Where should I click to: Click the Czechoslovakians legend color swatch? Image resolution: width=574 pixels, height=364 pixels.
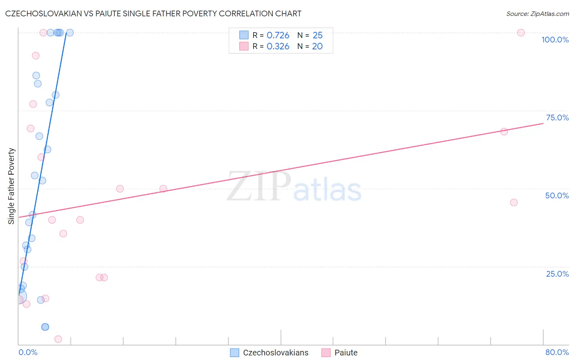pyautogui.click(x=234, y=353)
